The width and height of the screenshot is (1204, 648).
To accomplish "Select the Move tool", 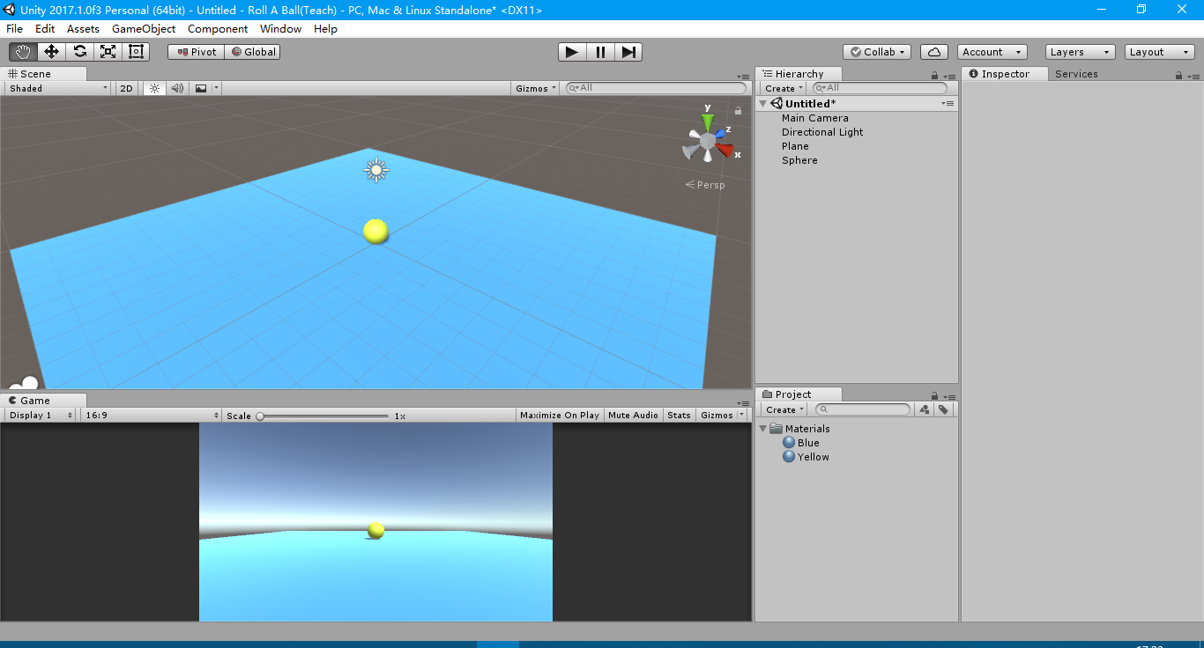I will [51, 52].
